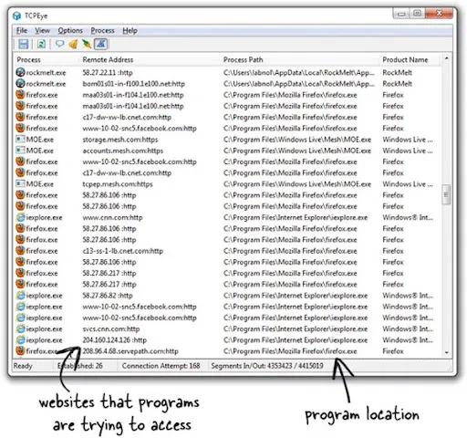Viewport: 467px width, 438px height.
Task: Click process name iexplore.exe in the 204.160.124.126 row
Action: (x=44, y=340)
